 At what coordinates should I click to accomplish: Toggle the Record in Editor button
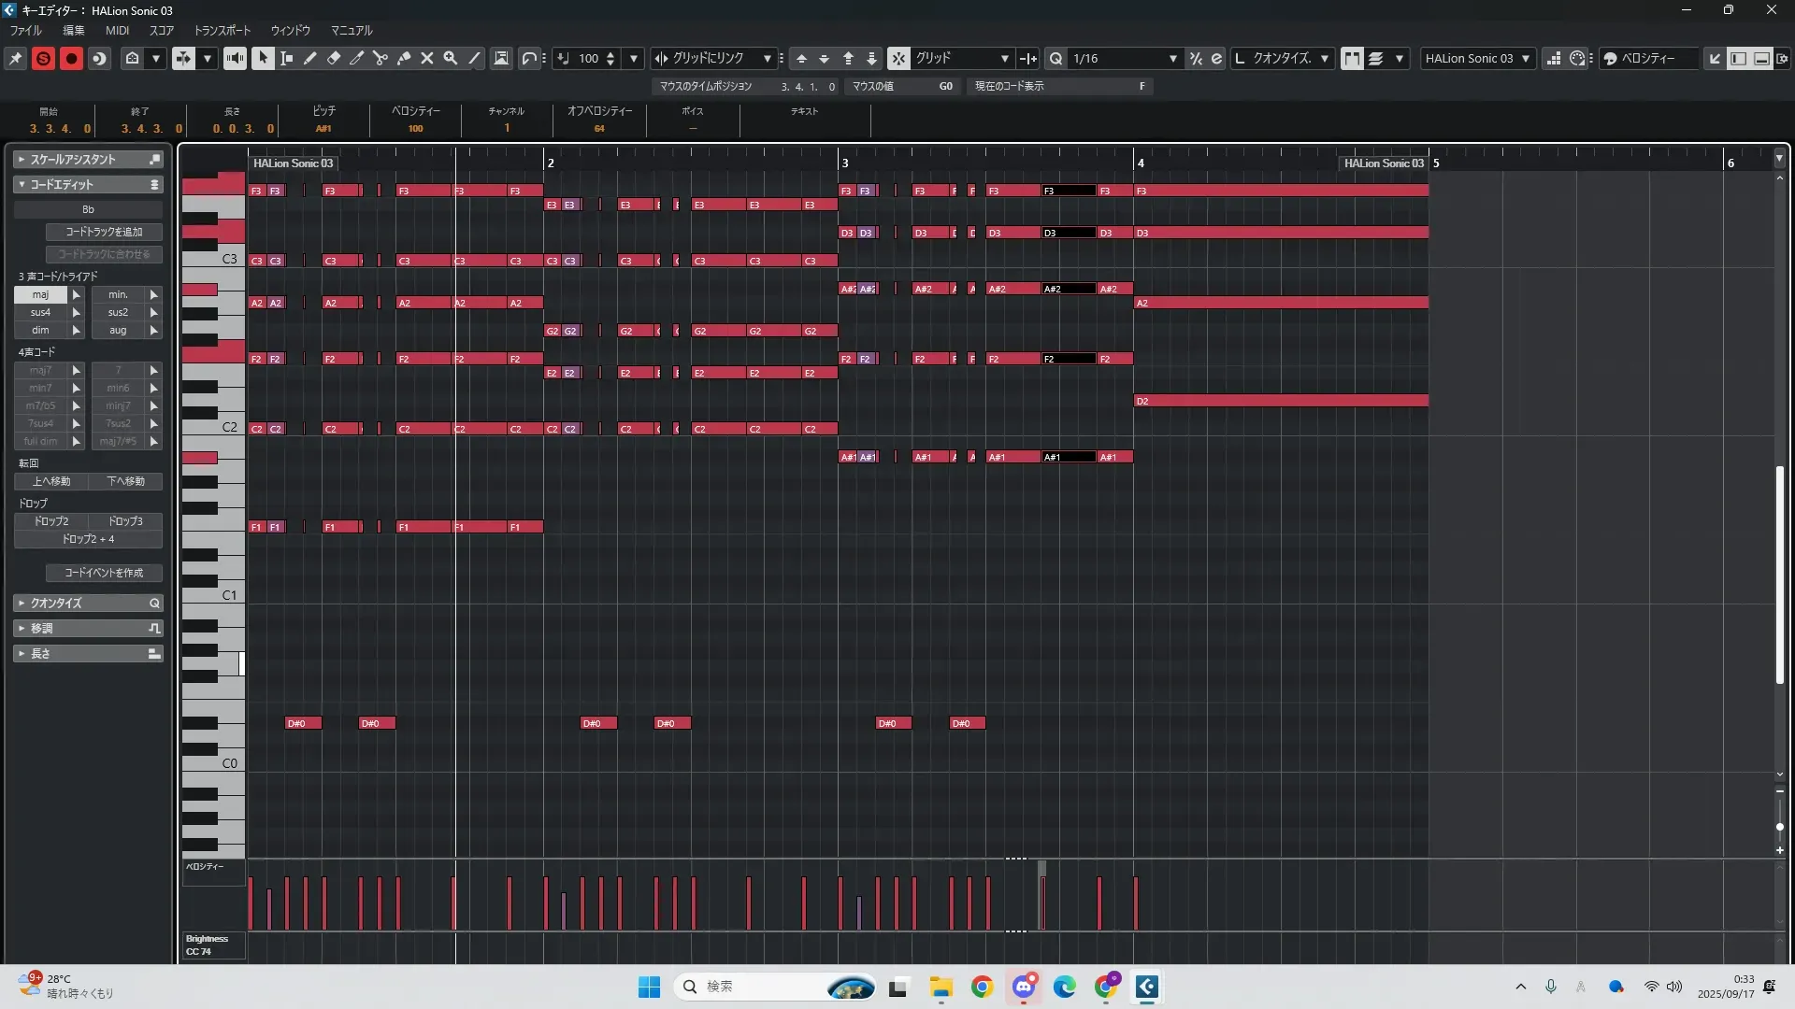[x=71, y=58]
